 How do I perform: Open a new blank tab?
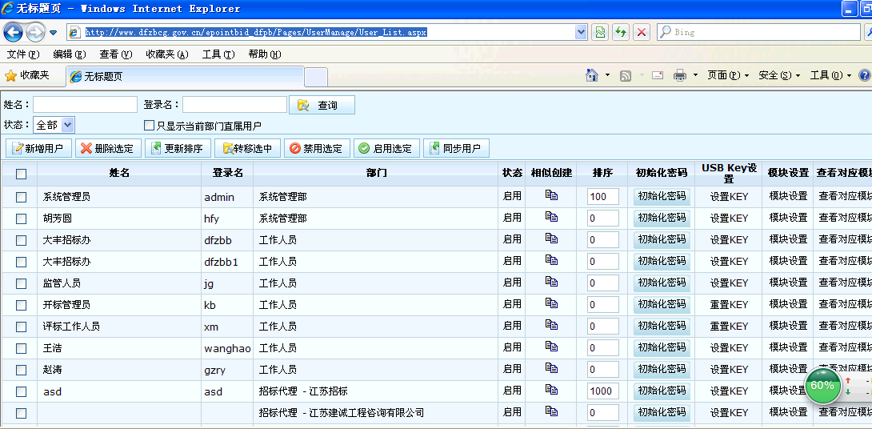(316, 77)
